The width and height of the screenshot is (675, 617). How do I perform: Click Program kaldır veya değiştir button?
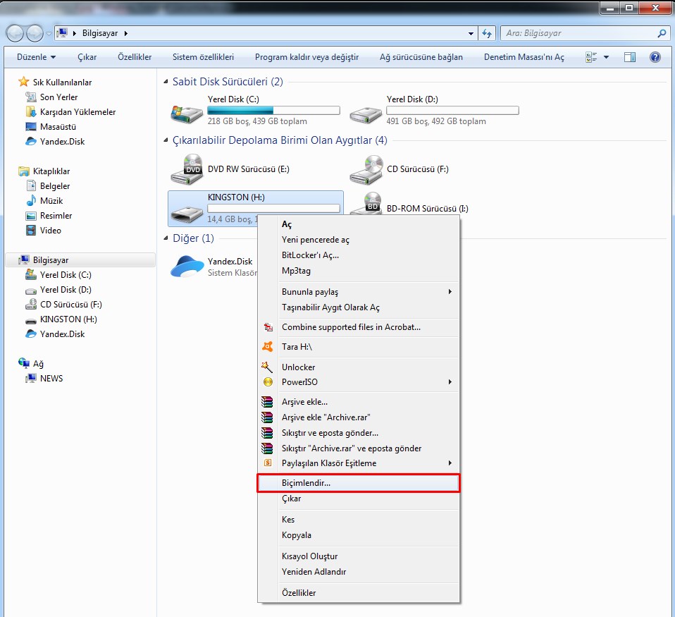coord(306,57)
